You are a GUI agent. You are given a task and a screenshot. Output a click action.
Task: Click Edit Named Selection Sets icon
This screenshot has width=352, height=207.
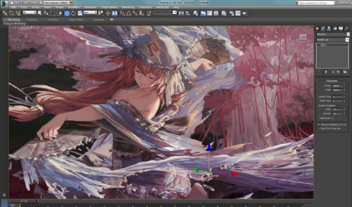coord(149,13)
